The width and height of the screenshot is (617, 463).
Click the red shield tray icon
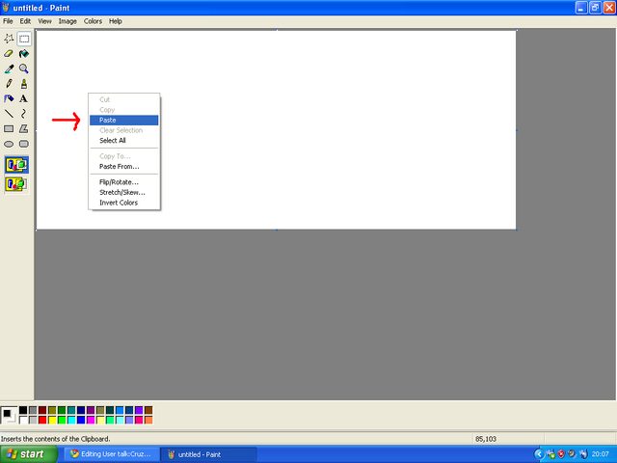pos(561,454)
